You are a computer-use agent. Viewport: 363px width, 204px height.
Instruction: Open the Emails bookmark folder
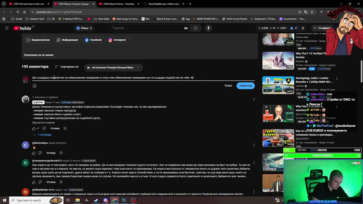17,19
